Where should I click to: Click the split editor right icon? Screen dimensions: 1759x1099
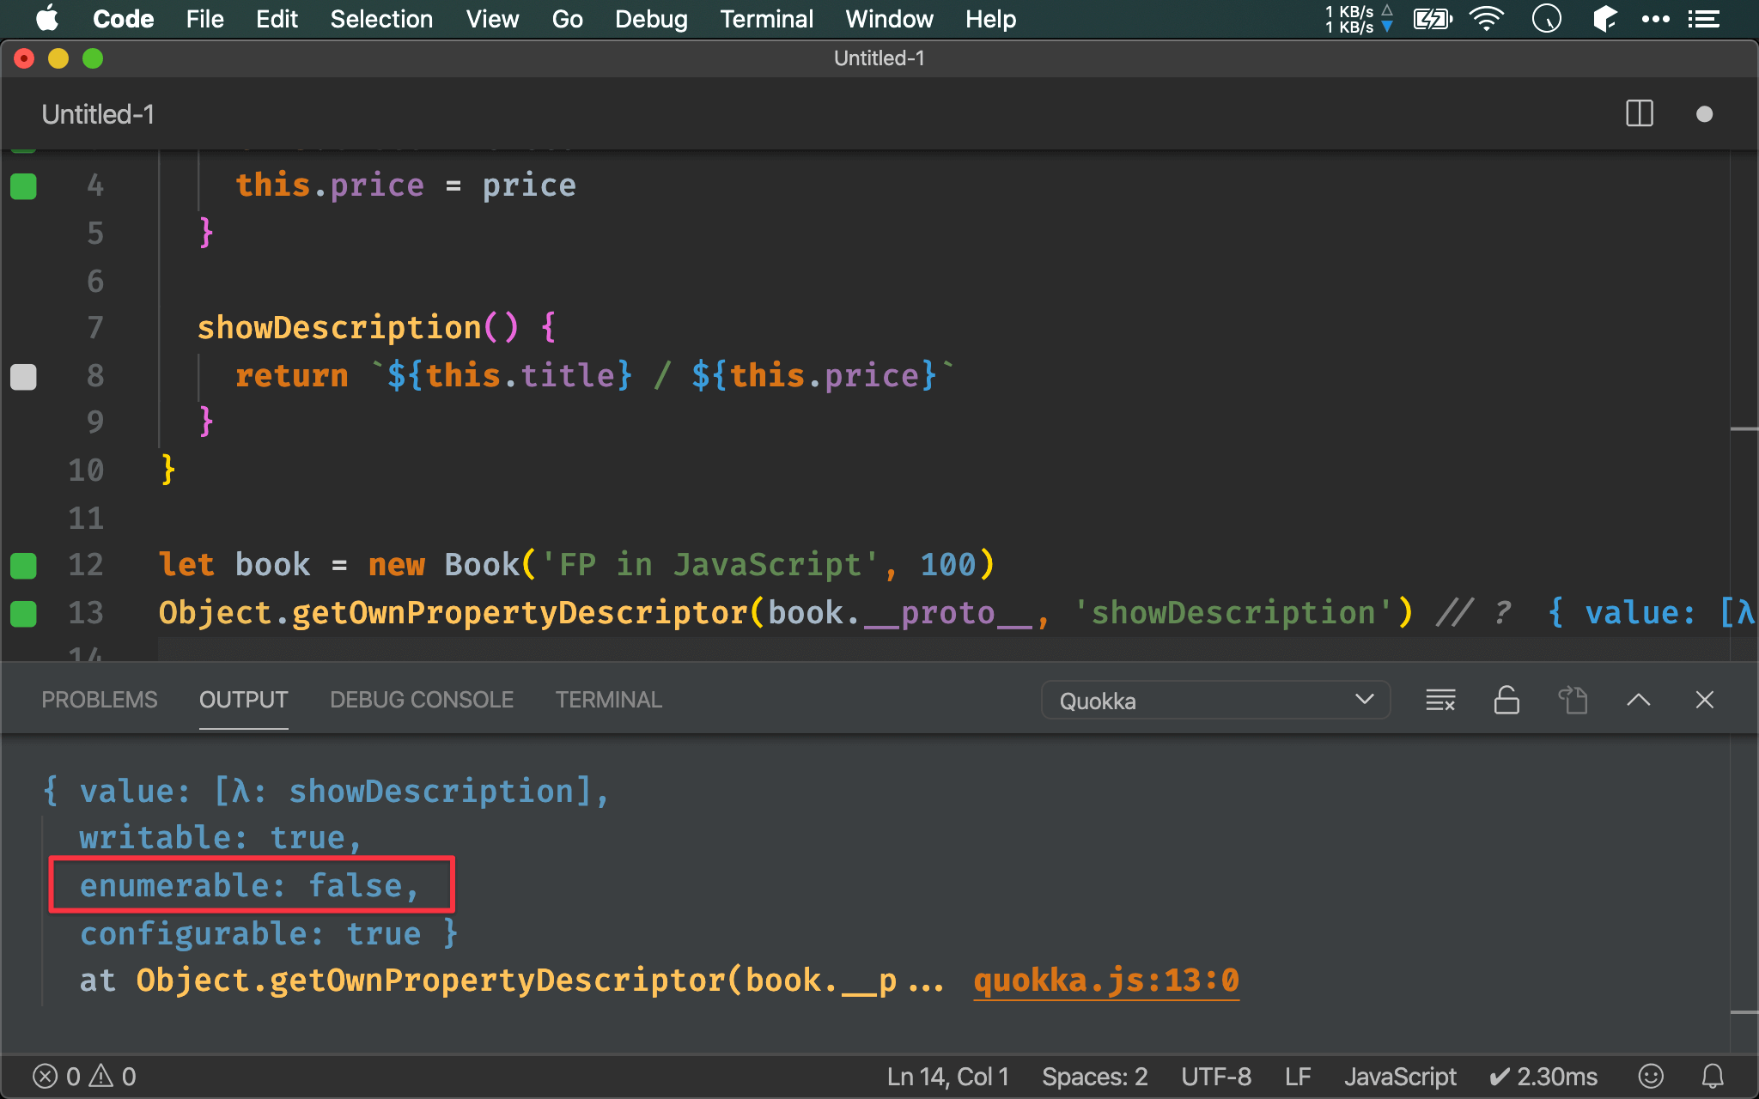pos(1639,114)
